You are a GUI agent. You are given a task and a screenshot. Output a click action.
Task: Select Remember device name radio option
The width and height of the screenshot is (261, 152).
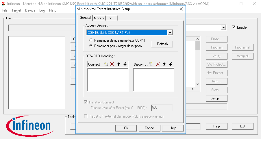tap(91, 40)
